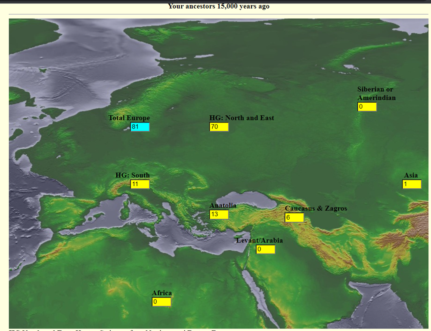Click the Caucasus & Zagros label
The width and height of the screenshot is (431, 331).
click(x=316, y=208)
